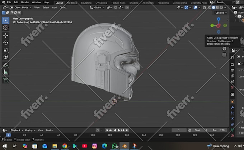
Task: Select the Scale tool
Action: pos(6,50)
